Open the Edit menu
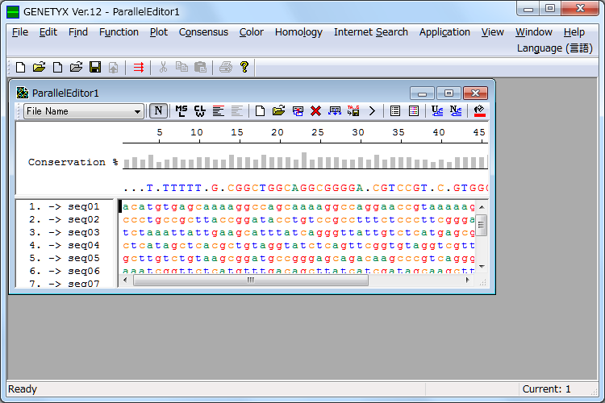The image size is (605, 403). click(x=48, y=32)
